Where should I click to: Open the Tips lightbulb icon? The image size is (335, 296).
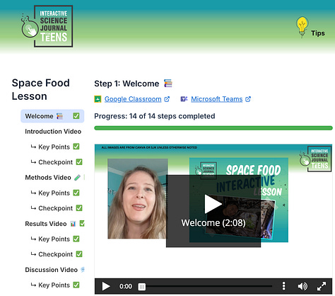(302, 27)
